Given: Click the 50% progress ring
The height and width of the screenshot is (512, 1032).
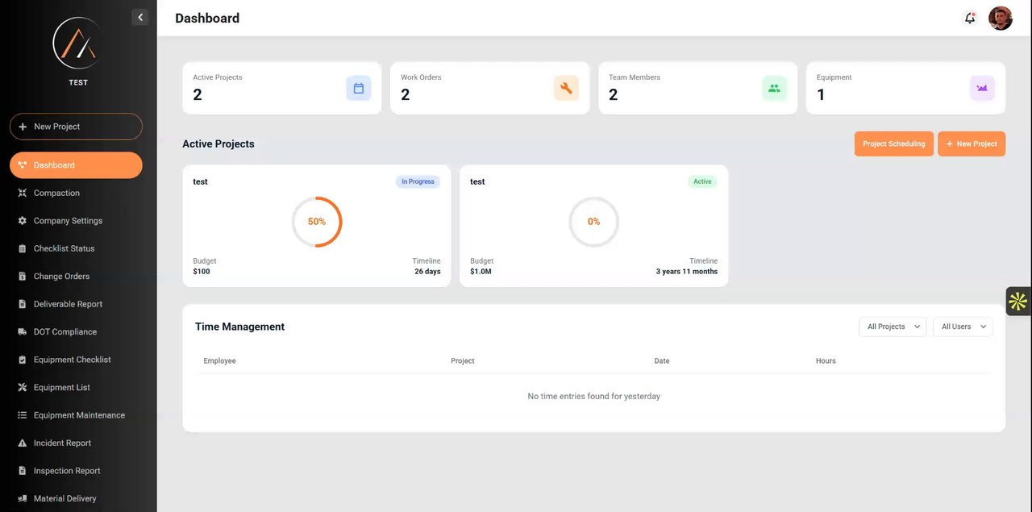Looking at the screenshot, I should (x=317, y=222).
